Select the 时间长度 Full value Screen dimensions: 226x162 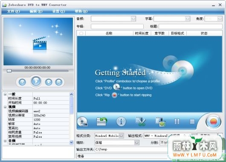[51, 98]
